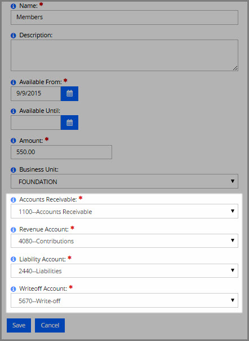The height and width of the screenshot is (341, 249).
Task: Click the info icon next to Description
Action: pyautogui.click(x=14, y=35)
